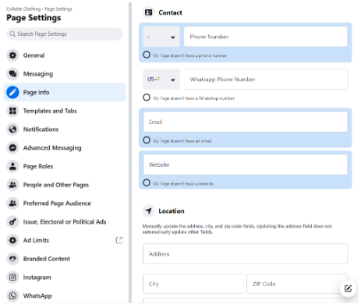The image size is (361, 304).
Task: Click the WhatsApp phone icon
Action: (x=12, y=295)
